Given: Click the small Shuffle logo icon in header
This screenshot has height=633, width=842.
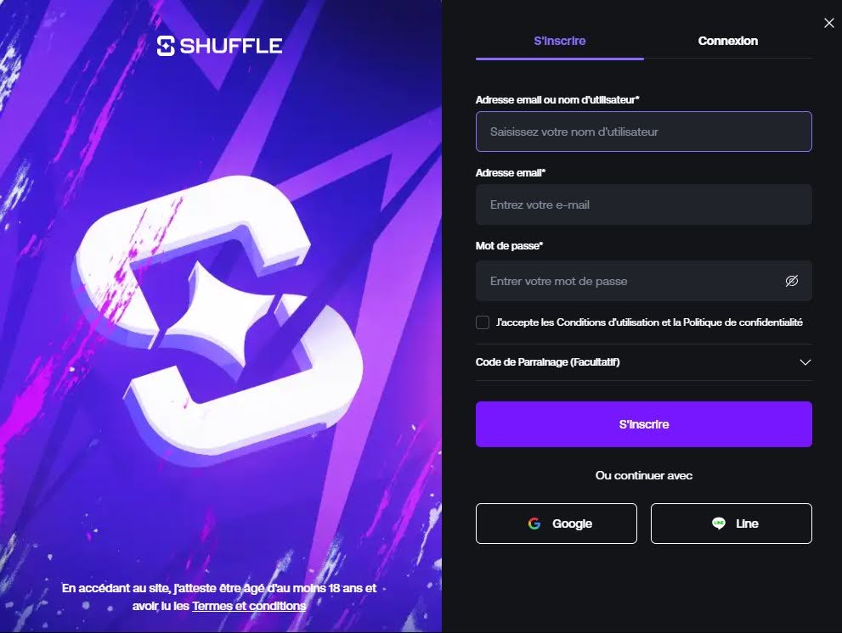Looking at the screenshot, I should coord(166,46).
